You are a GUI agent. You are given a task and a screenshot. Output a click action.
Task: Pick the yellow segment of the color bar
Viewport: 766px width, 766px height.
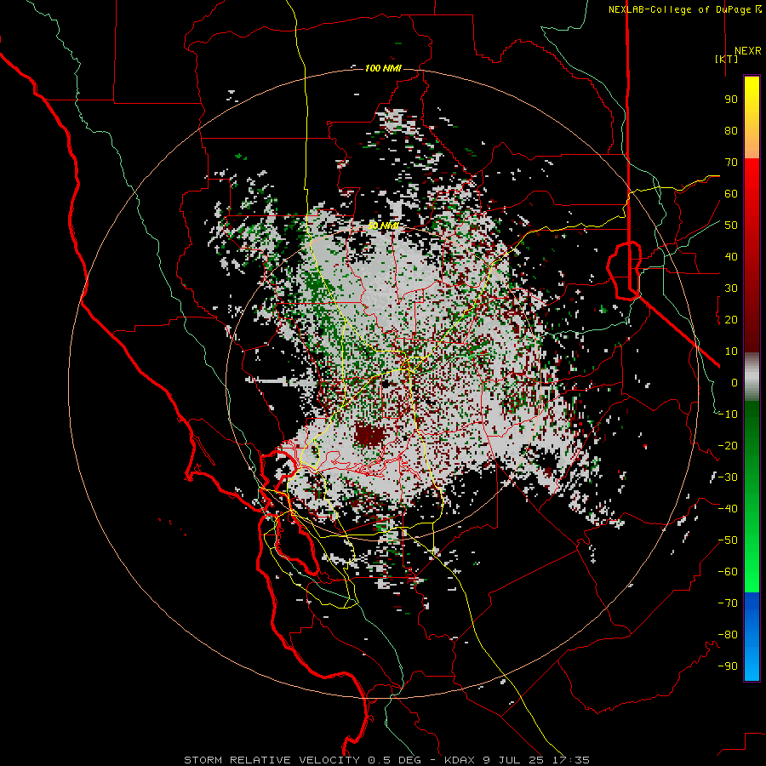752,117
